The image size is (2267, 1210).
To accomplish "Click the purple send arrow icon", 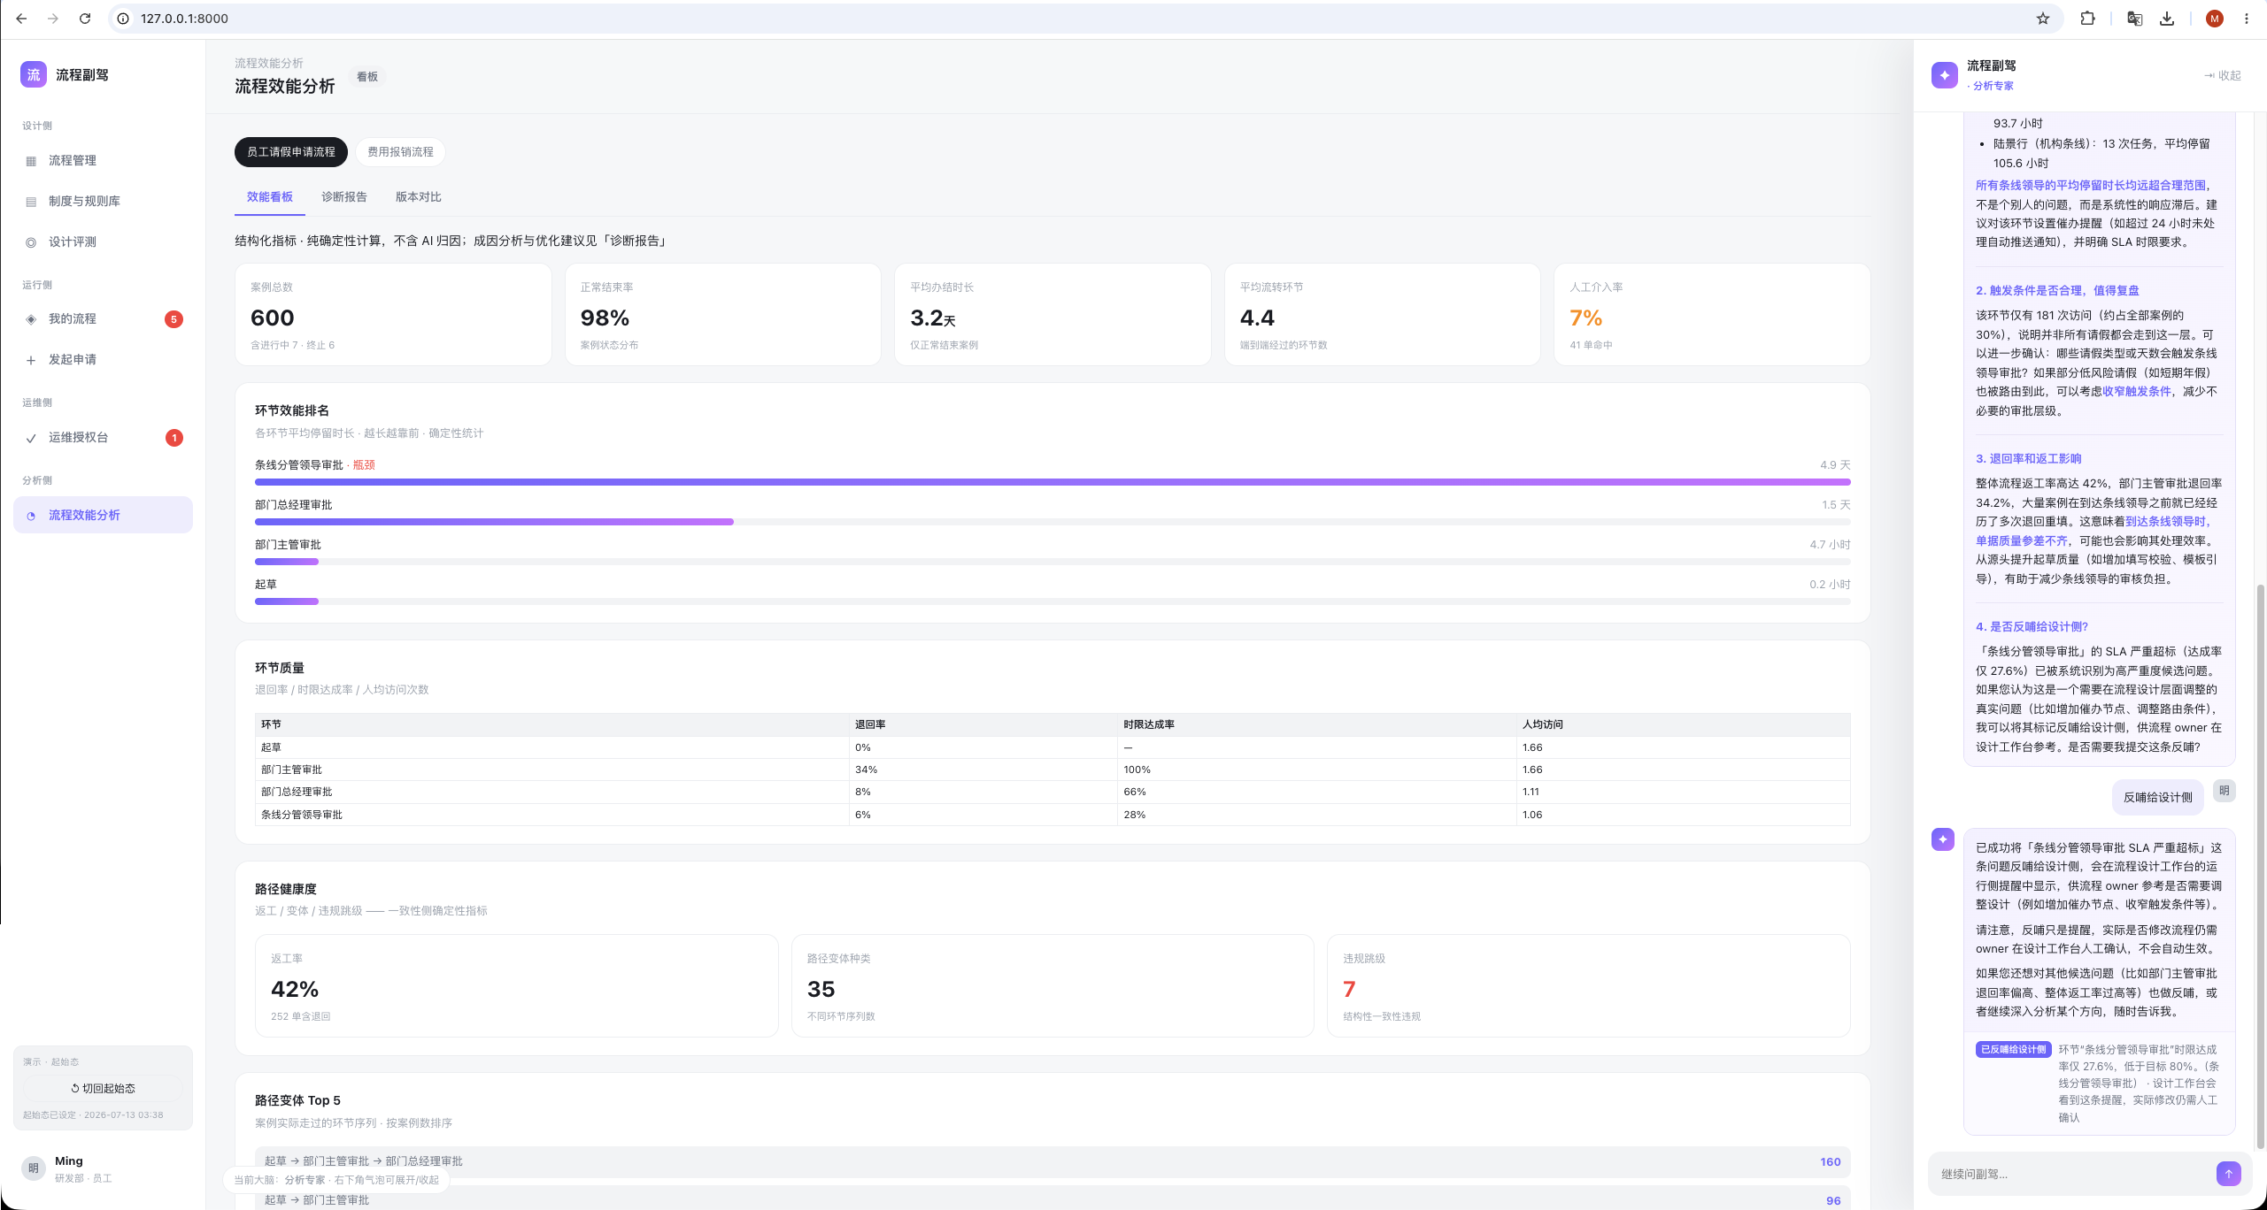I will click(2228, 1173).
